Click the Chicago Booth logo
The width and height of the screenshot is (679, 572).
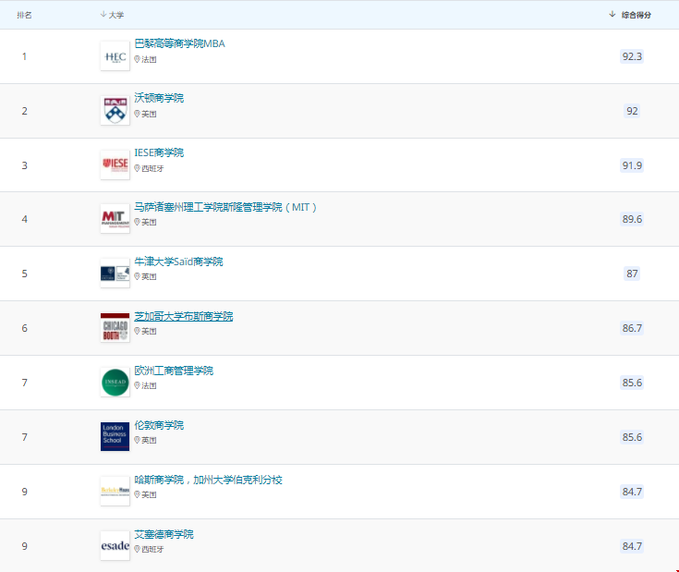click(115, 328)
